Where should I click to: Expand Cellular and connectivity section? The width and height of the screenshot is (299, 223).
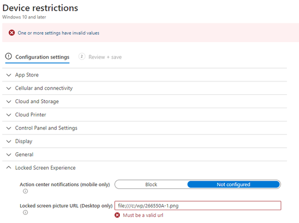[144, 88]
